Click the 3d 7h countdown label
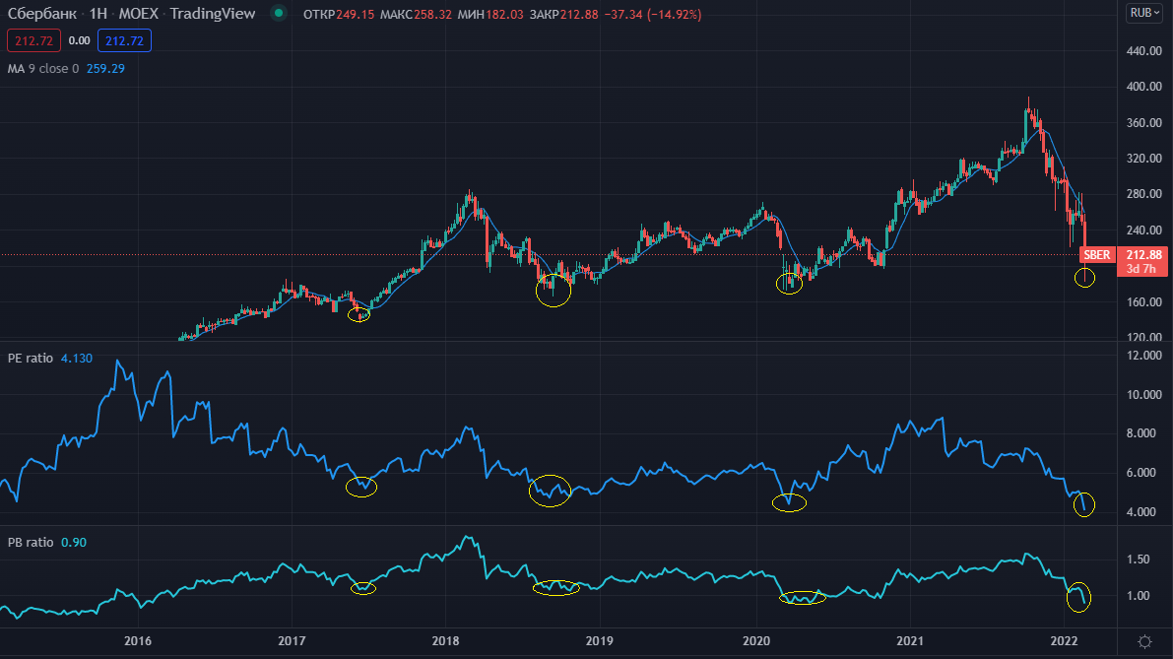The width and height of the screenshot is (1173, 659). [1142, 269]
